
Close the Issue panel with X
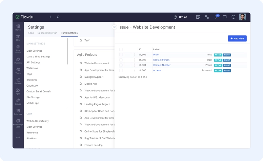[x=115, y=27]
